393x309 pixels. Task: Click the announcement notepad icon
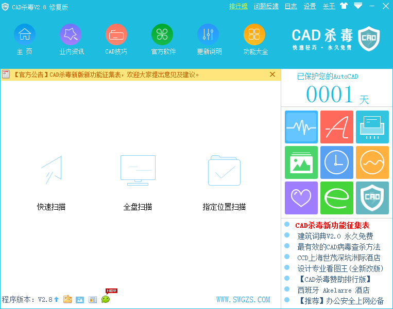tap(6, 75)
